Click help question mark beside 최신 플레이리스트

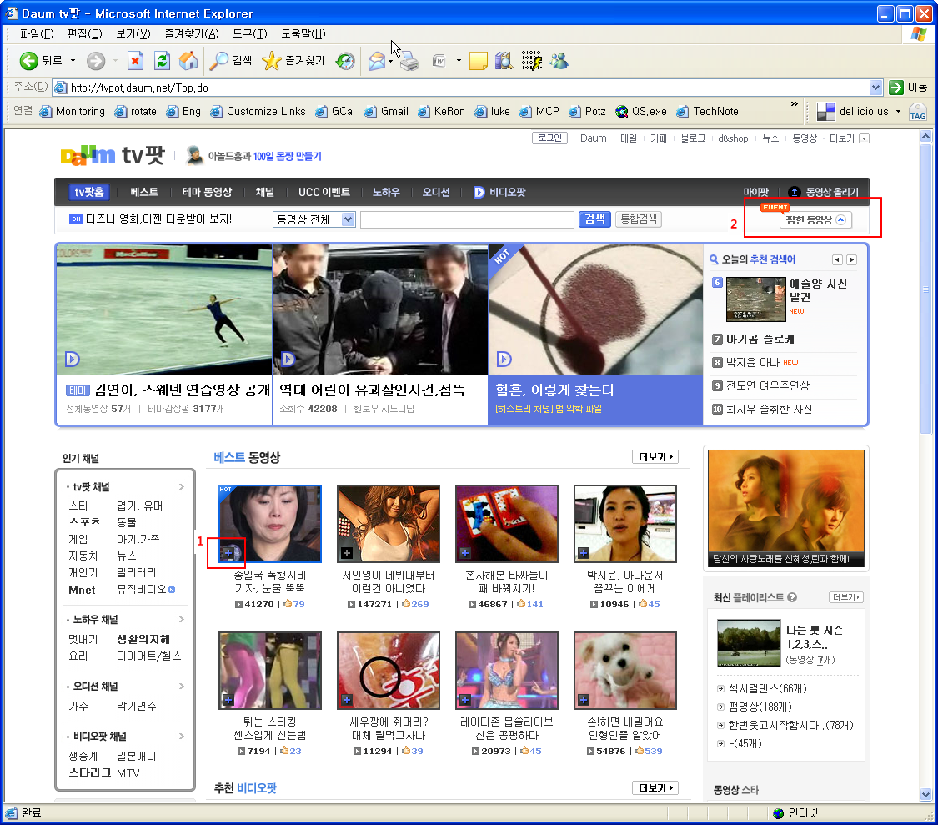(792, 597)
